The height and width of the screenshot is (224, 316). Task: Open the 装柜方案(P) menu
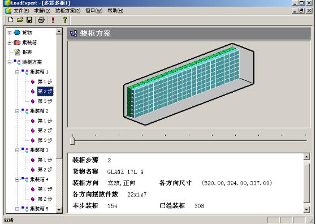click(x=67, y=11)
